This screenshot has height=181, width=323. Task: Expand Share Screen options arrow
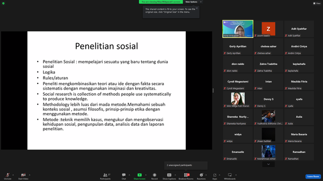click(146, 175)
